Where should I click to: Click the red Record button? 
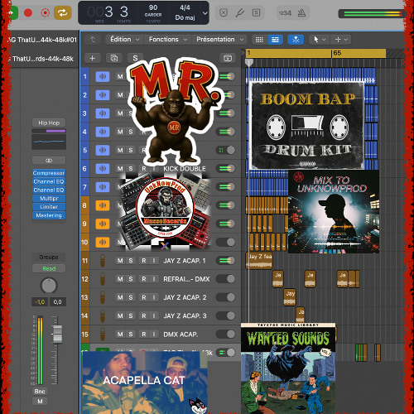click(28, 12)
